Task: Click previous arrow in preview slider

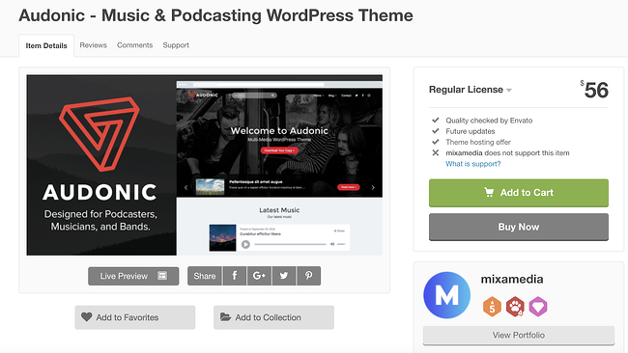Action: coord(186,187)
